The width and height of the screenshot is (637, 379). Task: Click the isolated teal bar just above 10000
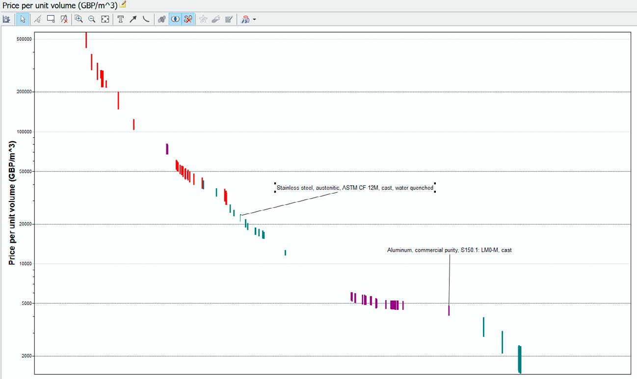point(285,253)
